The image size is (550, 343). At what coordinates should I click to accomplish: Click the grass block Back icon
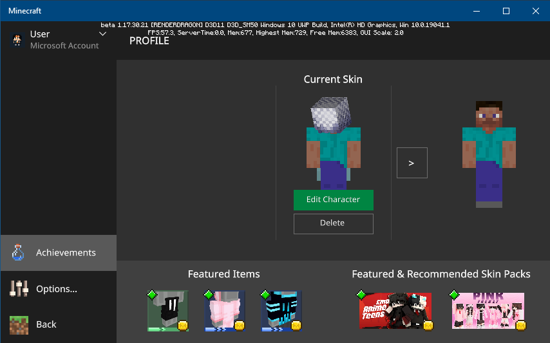pyautogui.click(x=19, y=325)
